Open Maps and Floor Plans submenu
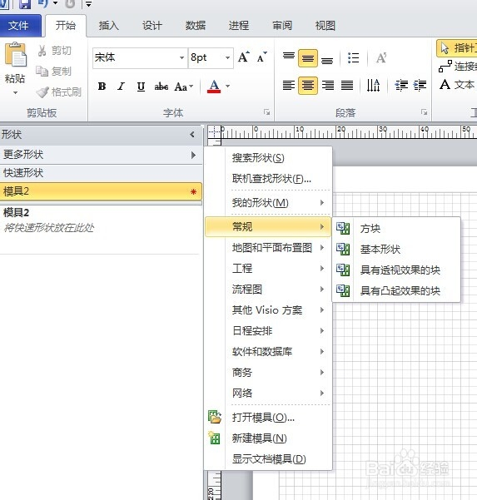The width and height of the screenshot is (477, 500). click(x=268, y=247)
